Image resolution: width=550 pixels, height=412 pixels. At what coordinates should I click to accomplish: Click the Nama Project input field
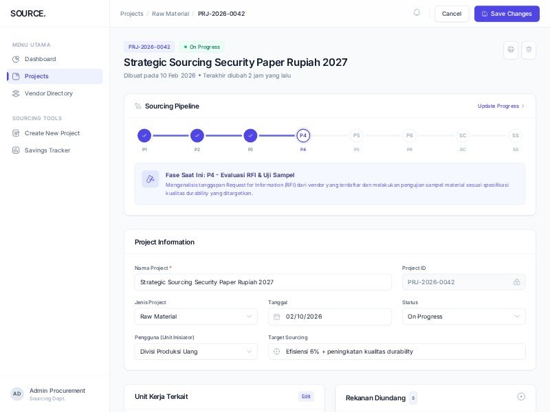[263, 282]
